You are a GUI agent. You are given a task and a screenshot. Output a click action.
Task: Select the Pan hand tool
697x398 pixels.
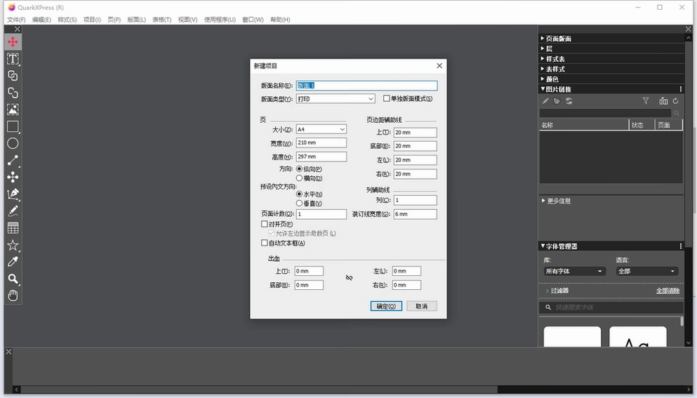pyautogui.click(x=13, y=296)
